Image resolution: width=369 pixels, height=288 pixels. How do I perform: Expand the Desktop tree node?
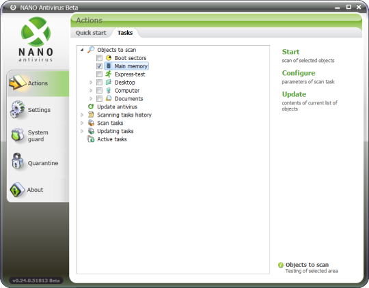point(91,83)
